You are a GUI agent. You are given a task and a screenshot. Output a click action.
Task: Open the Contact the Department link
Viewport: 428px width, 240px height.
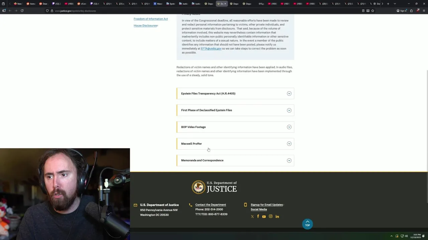[211, 205]
